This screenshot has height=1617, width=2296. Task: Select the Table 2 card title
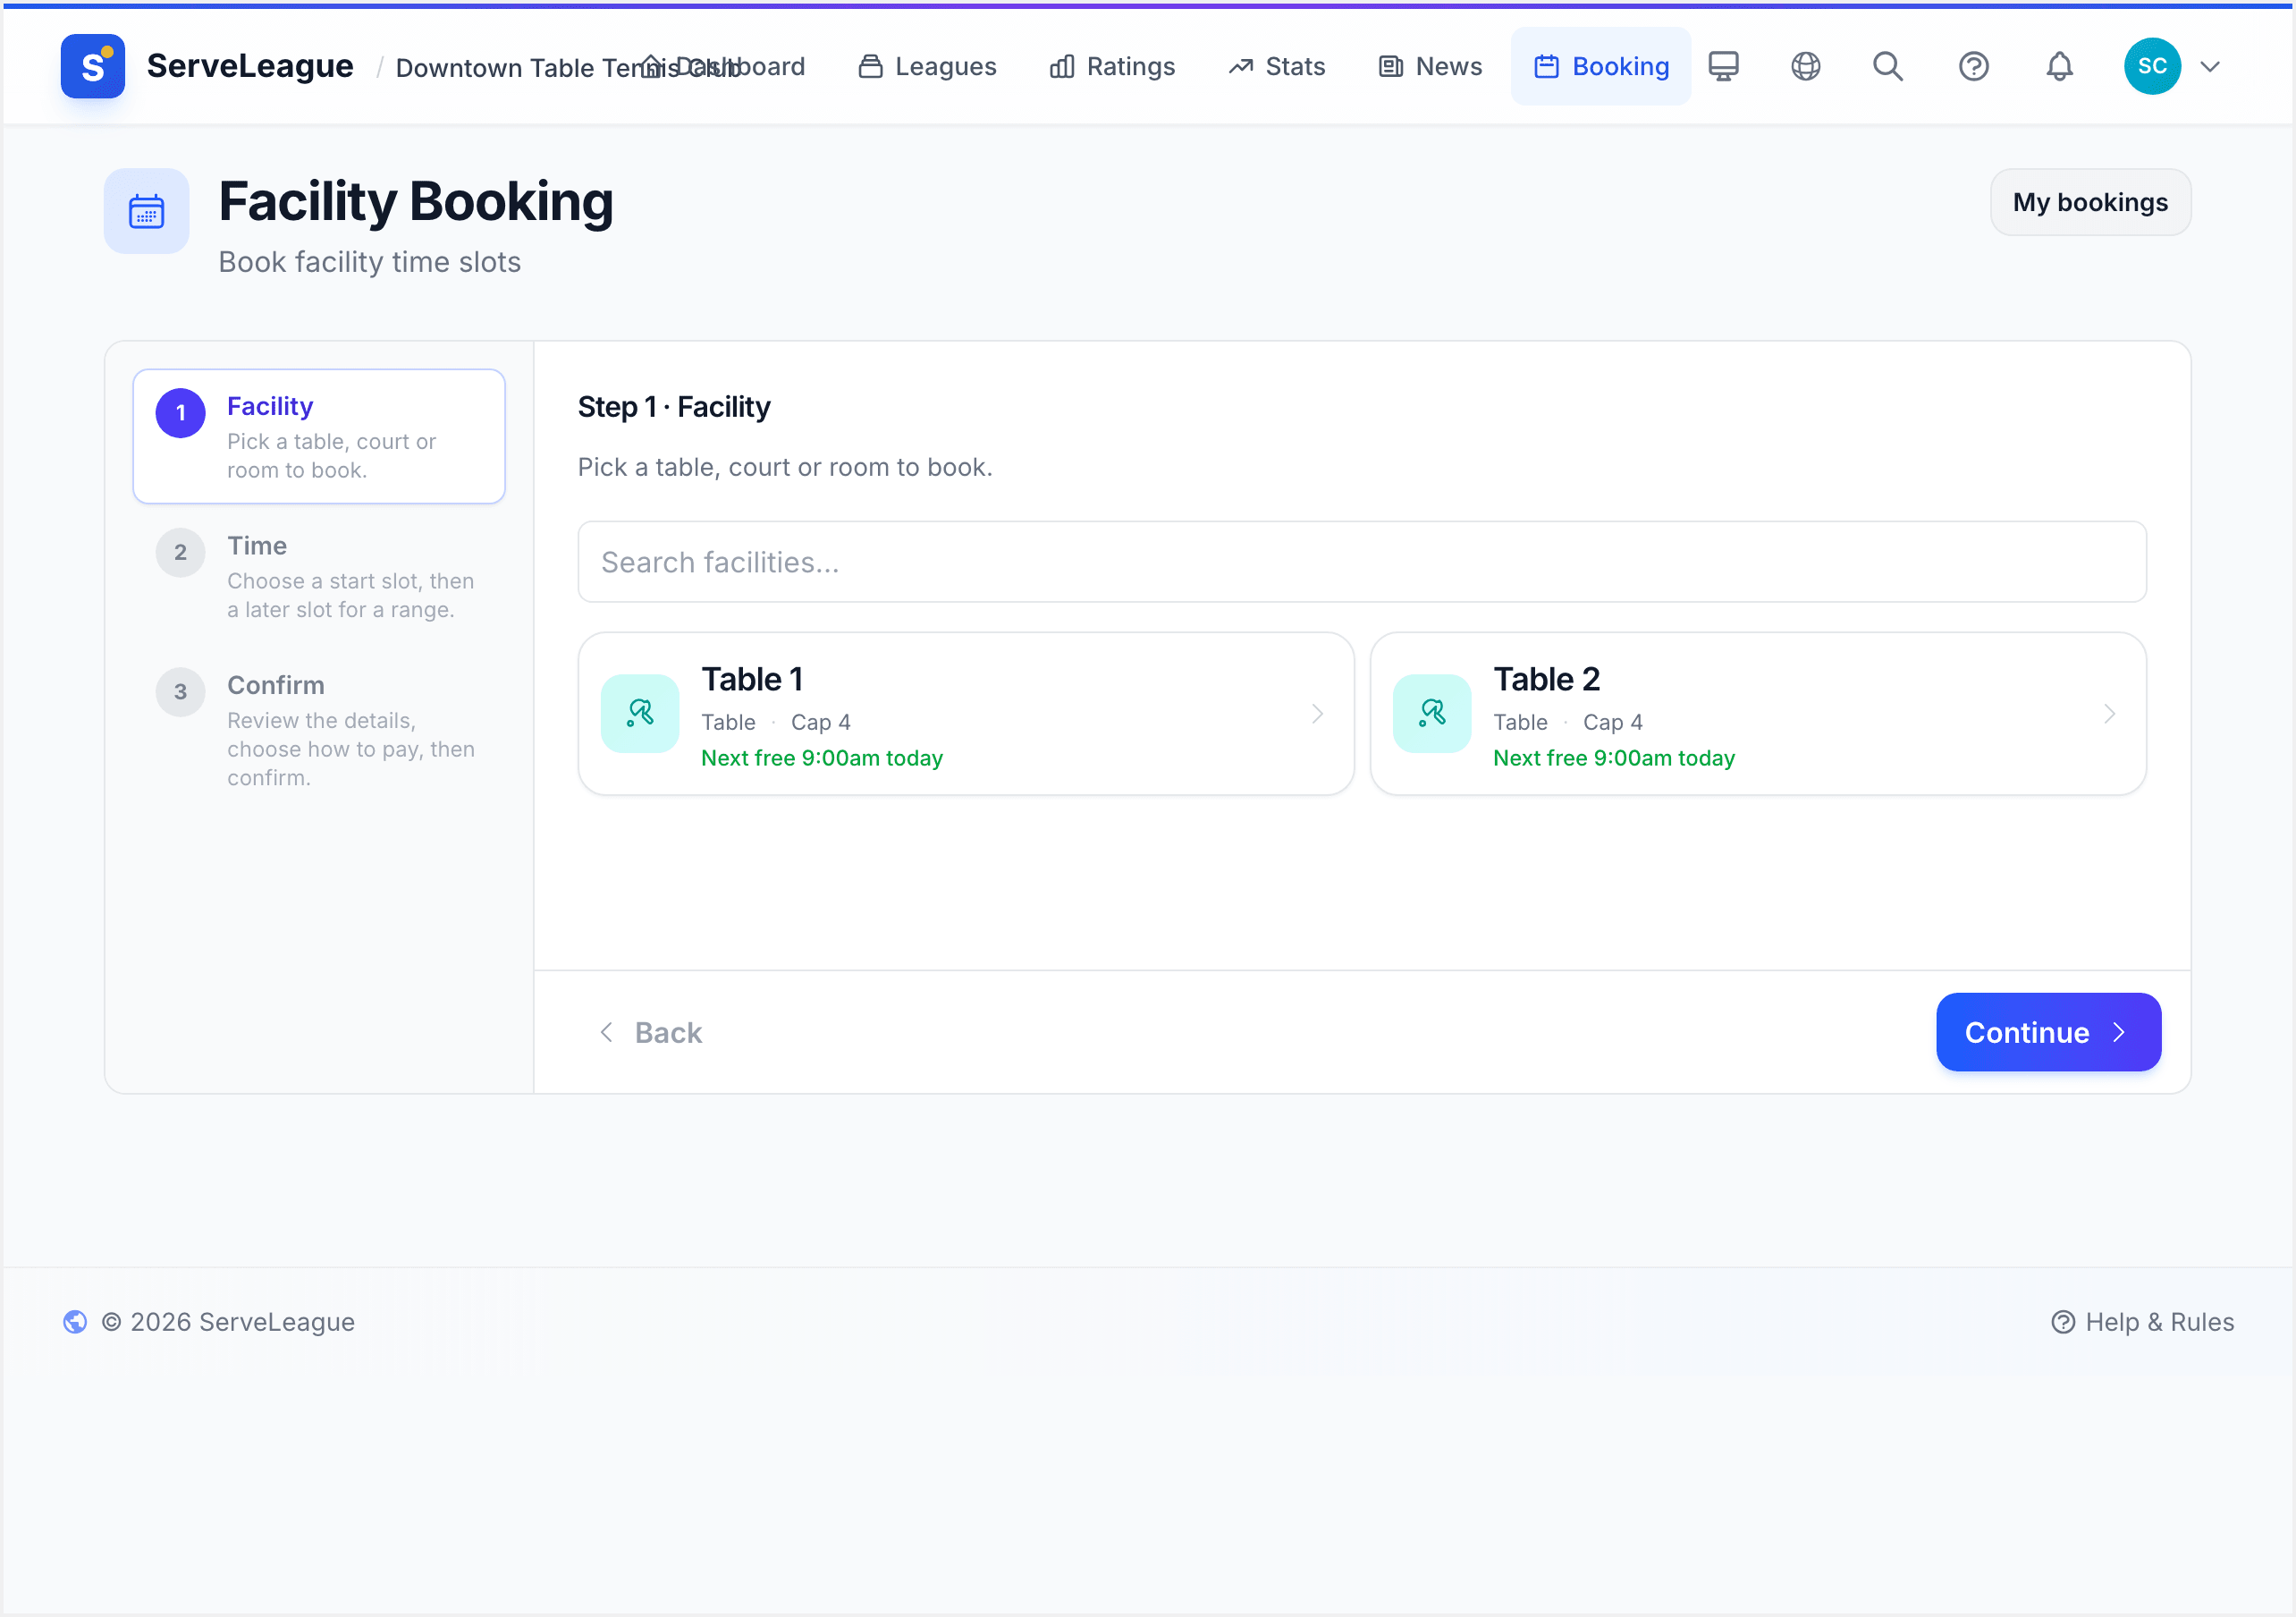point(1547,680)
